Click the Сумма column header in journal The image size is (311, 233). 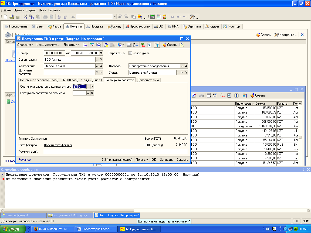[x=266, y=104]
